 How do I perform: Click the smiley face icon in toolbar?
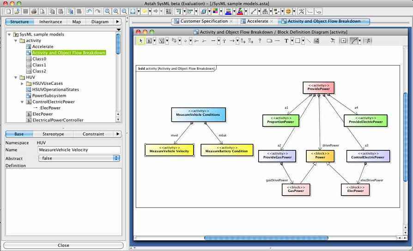click(x=288, y=11)
